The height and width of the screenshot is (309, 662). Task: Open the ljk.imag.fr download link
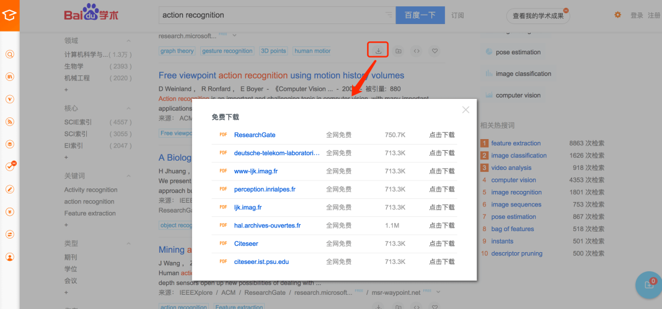pyautogui.click(x=248, y=207)
